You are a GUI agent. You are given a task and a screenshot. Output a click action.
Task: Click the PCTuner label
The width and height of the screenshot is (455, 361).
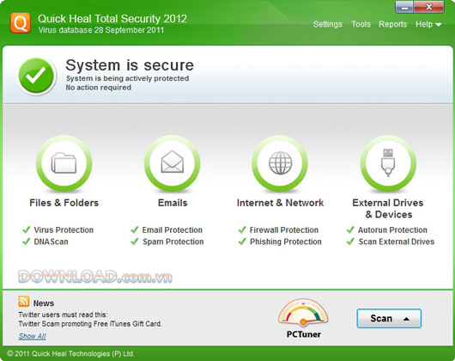304,334
